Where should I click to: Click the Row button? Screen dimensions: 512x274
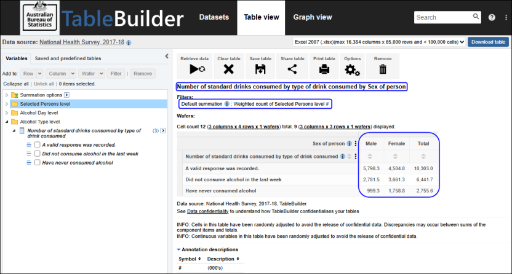click(28, 74)
